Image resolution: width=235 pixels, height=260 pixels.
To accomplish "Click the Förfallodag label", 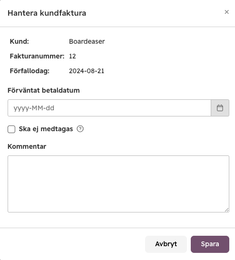I will click(29, 71).
